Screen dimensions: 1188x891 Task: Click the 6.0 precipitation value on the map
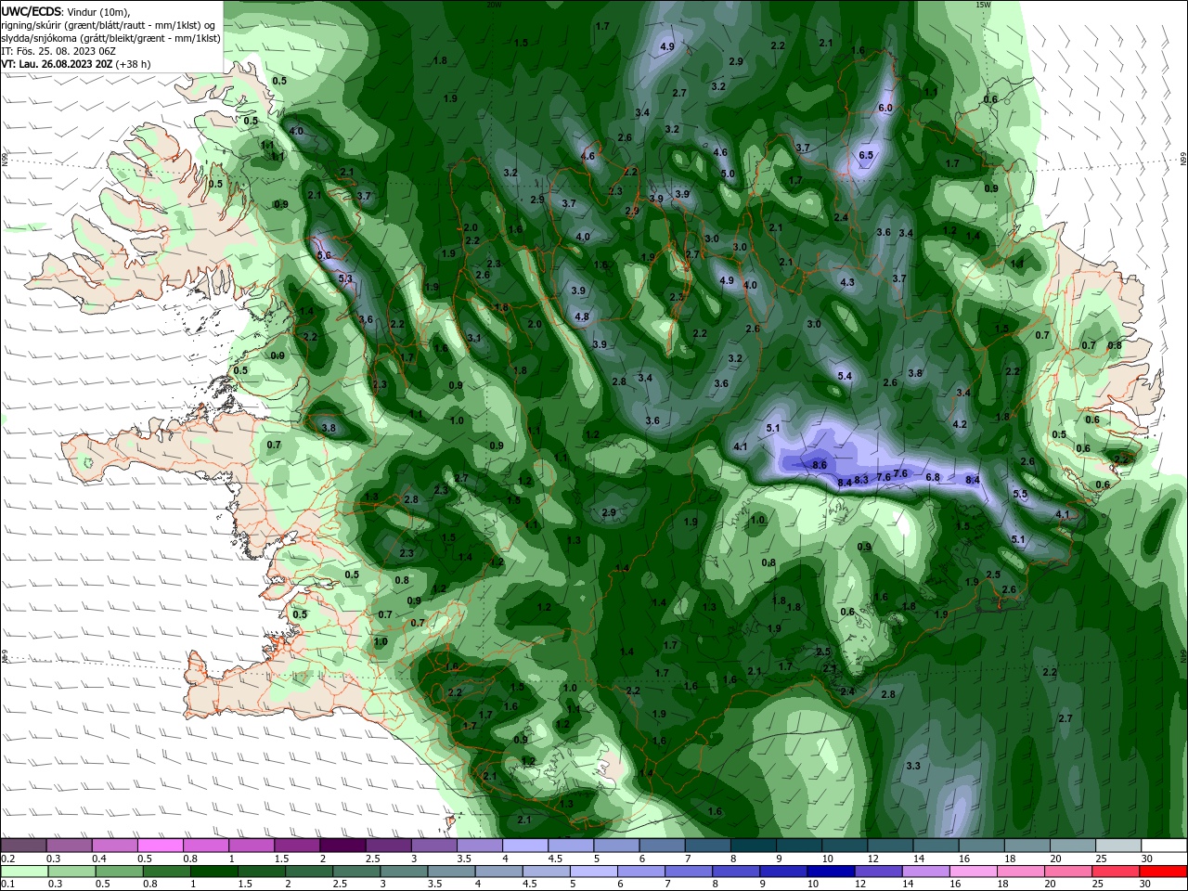(885, 108)
